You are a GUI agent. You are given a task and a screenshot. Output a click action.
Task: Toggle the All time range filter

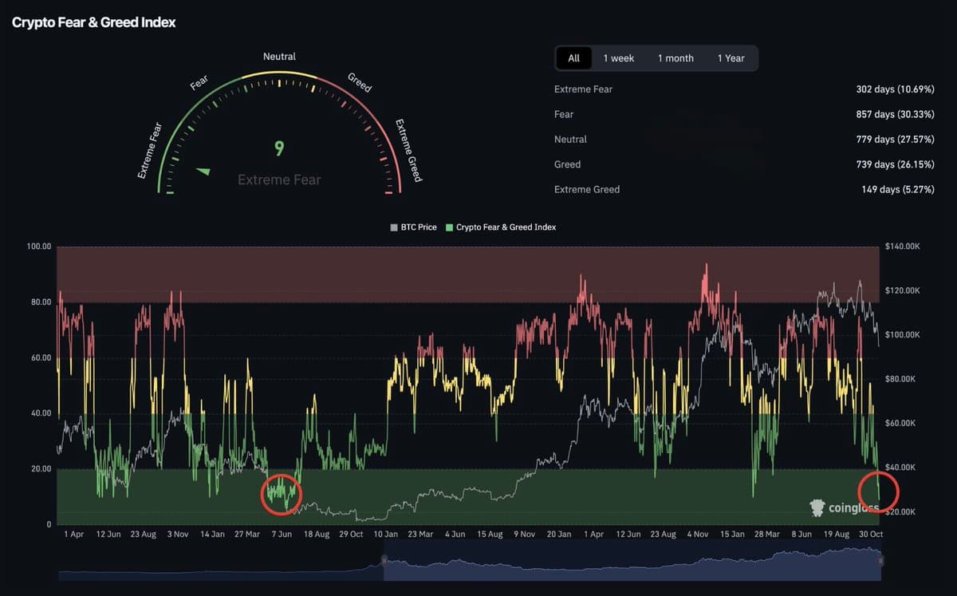coord(573,57)
